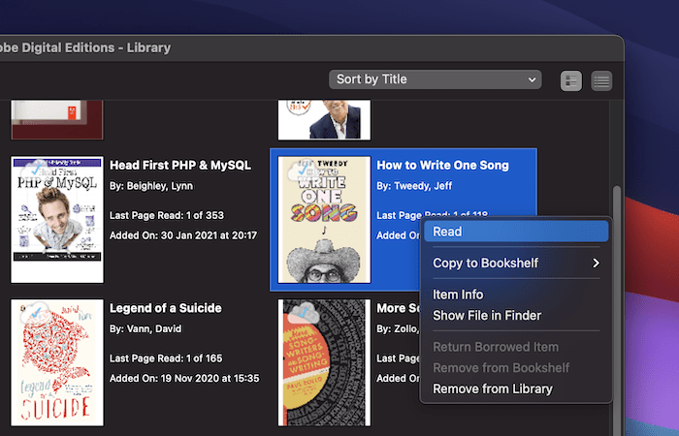Click the How to Write One Song title
The width and height of the screenshot is (679, 436).
[x=442, y=166]
